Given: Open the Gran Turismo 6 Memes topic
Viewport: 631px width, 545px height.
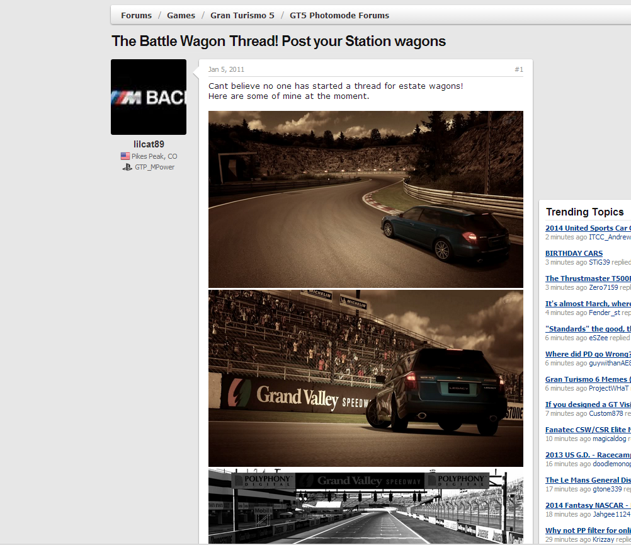Looking at the screenshot, I should point(588,379).
